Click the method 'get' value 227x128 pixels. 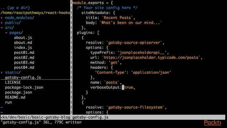[114, 63]
